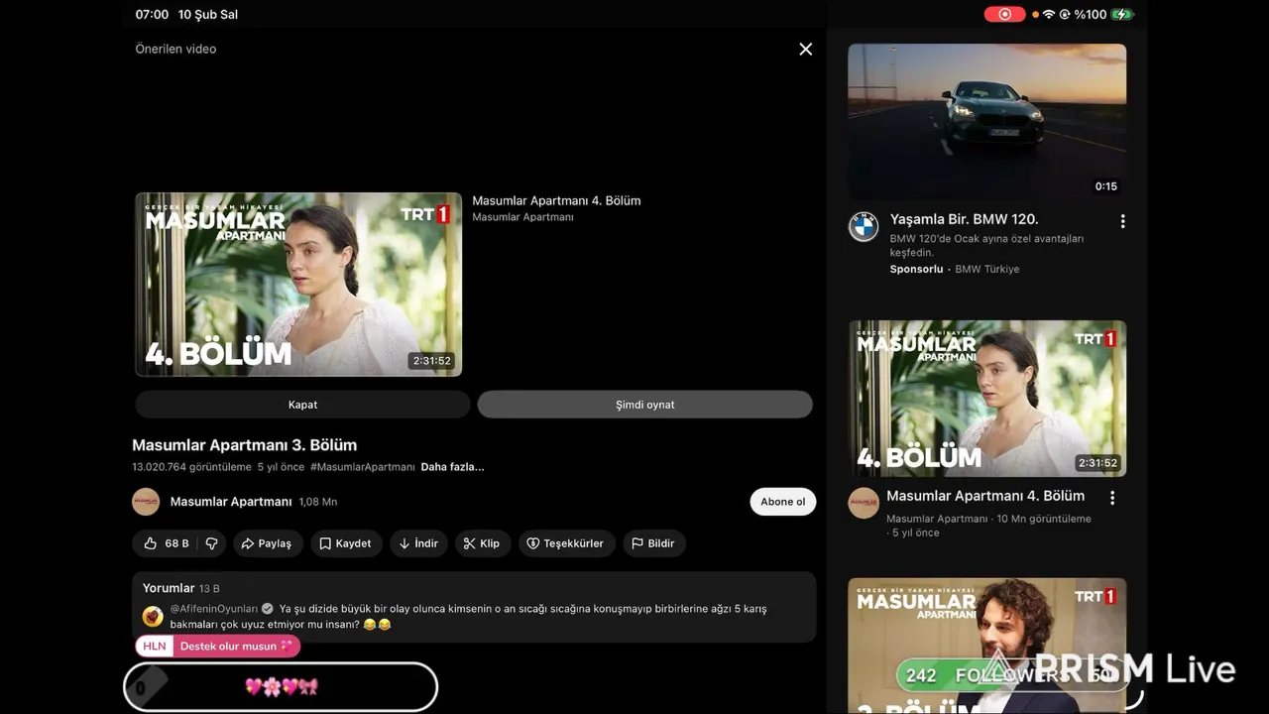Share the video via Paylaş

tap(268, 543)
